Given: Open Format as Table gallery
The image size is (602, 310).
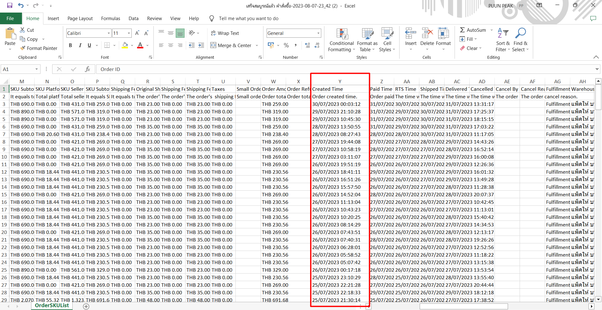Looking at the screenshot, I should 367,40.
